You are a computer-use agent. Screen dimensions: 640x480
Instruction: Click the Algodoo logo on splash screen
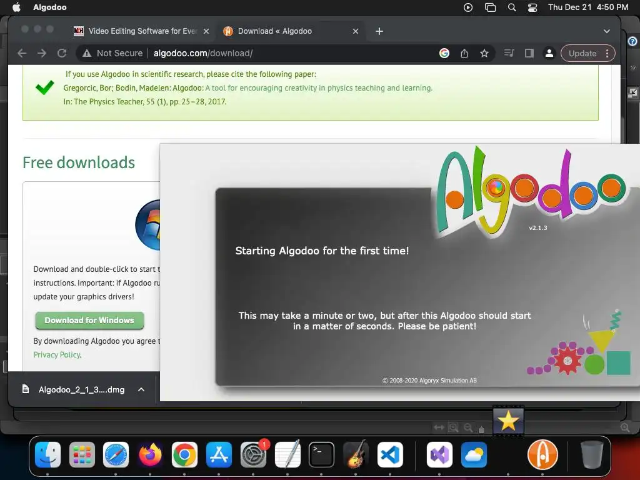(531, 192)
